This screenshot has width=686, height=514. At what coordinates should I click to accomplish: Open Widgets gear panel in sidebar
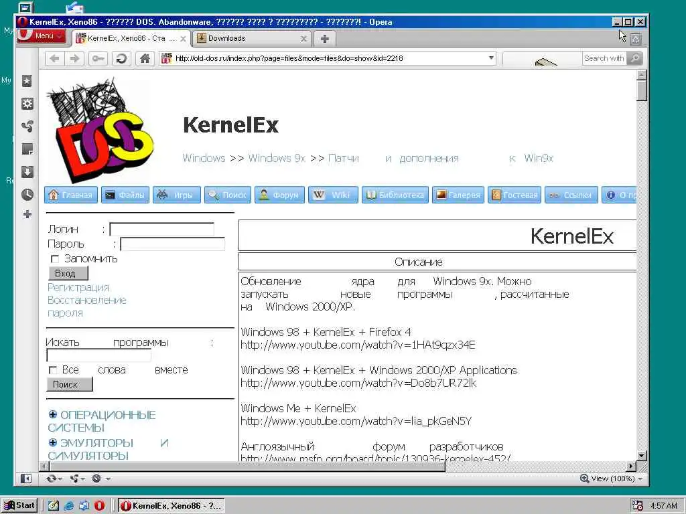[27, 104]
